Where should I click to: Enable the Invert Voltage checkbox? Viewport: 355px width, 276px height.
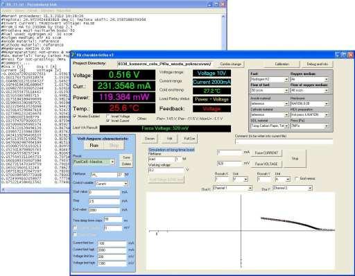[107, 116]
